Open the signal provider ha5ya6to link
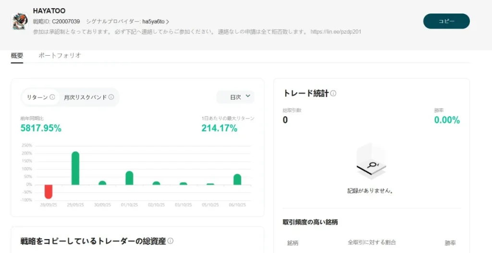Image resolution: width=492 pixels, height=253 pixels. click(156, 22)
